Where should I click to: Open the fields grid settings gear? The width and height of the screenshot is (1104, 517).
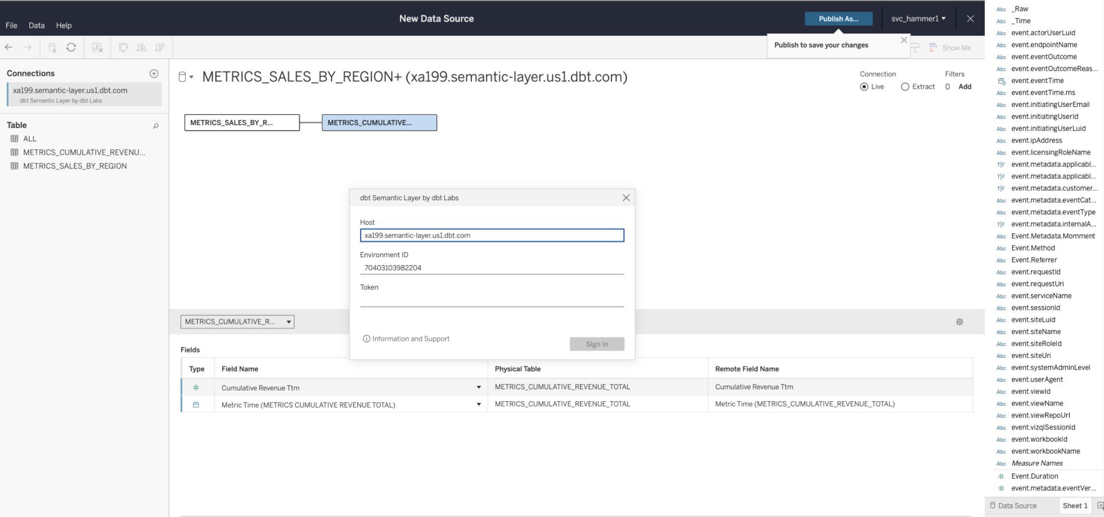[x=959, y=322]
